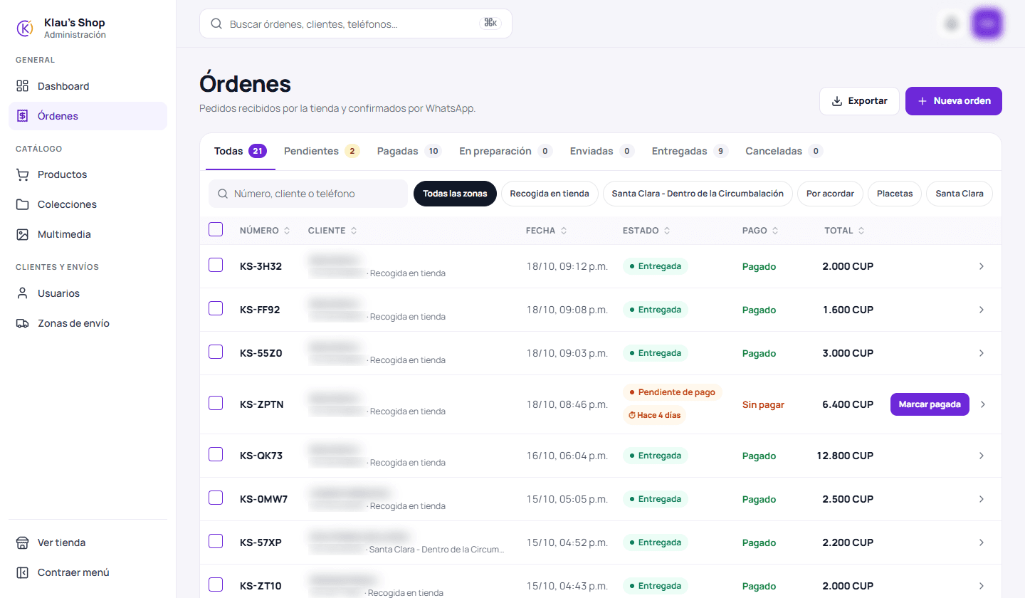The height and width of the screenshot is (598, 1025).
Task: Sort orders by NÚMERO column
Action: [x=265, y=231]
